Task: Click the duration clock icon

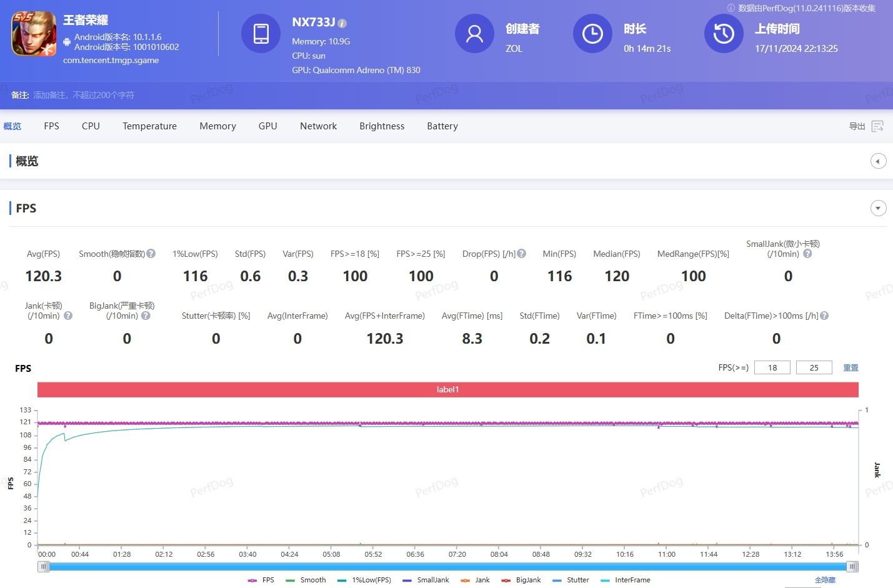Action: coord(592,34)
